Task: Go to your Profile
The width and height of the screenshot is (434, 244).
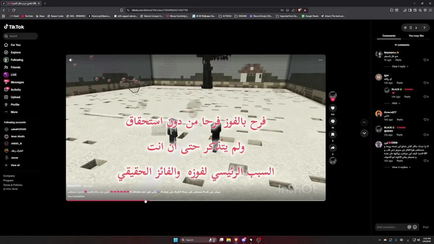Action: (x=12, y=105)
